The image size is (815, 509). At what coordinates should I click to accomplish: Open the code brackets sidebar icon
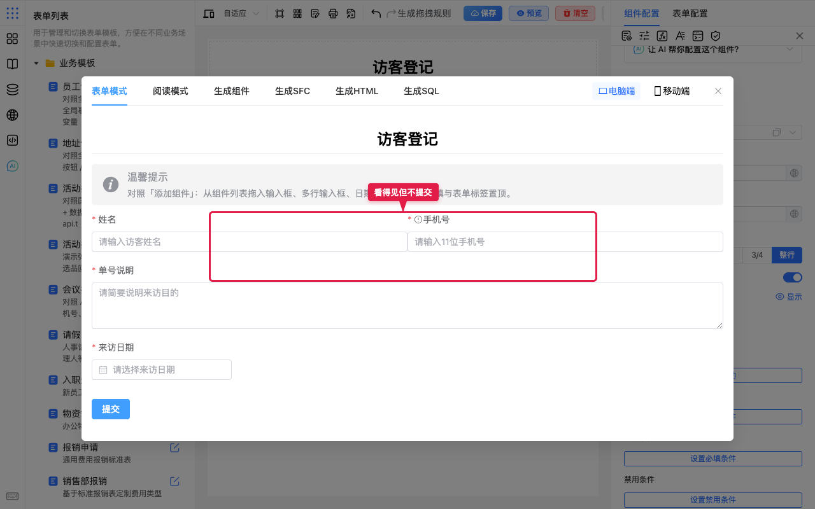[x=12, y=141]
